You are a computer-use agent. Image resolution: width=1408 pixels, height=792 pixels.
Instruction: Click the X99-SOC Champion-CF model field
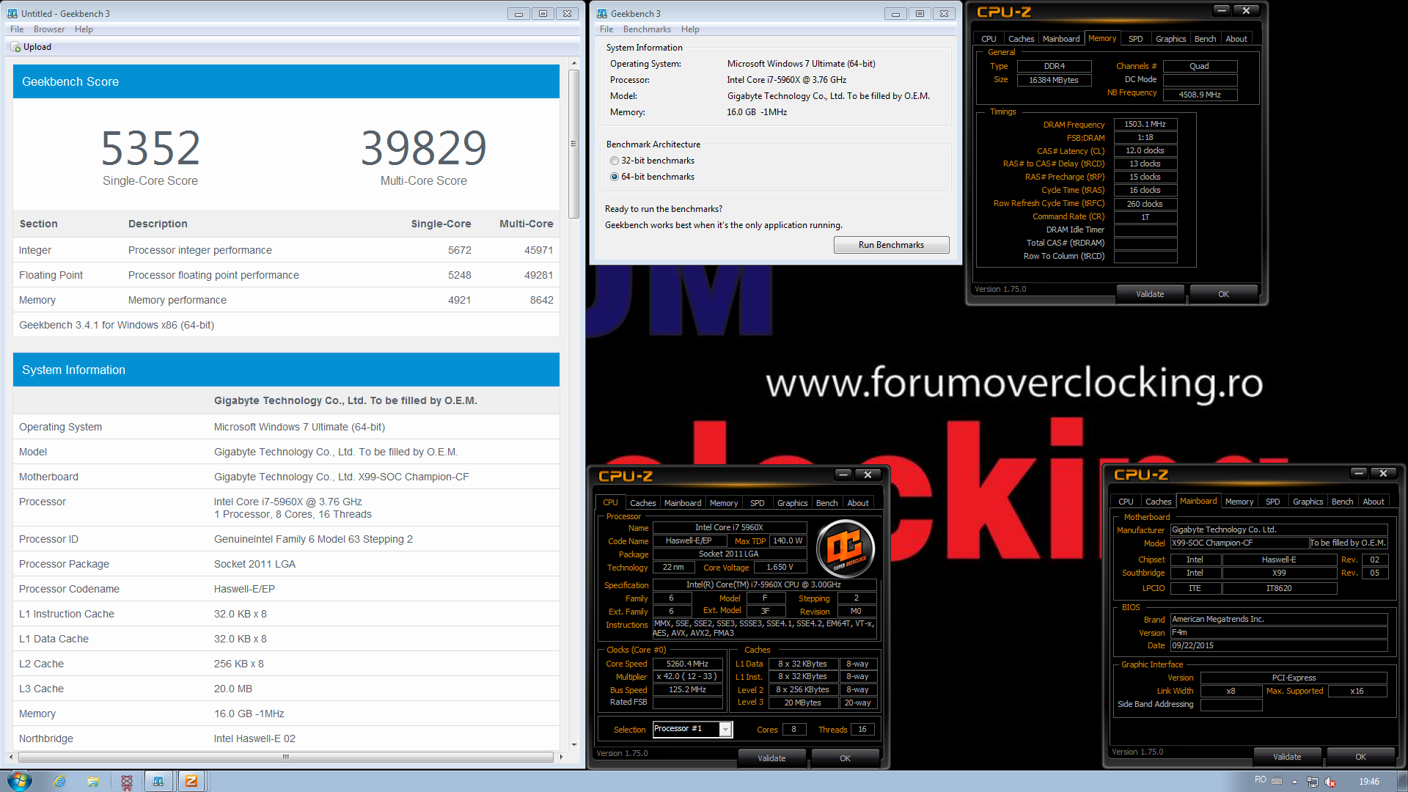coord(1239,543)
